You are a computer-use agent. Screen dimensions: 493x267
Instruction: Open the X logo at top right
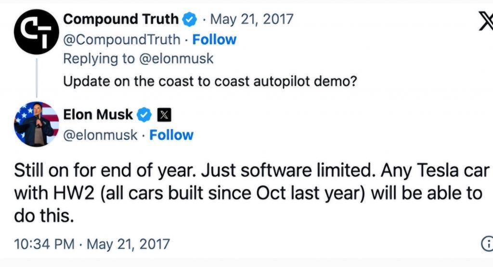pyautogui.click(x=486, y=21)
